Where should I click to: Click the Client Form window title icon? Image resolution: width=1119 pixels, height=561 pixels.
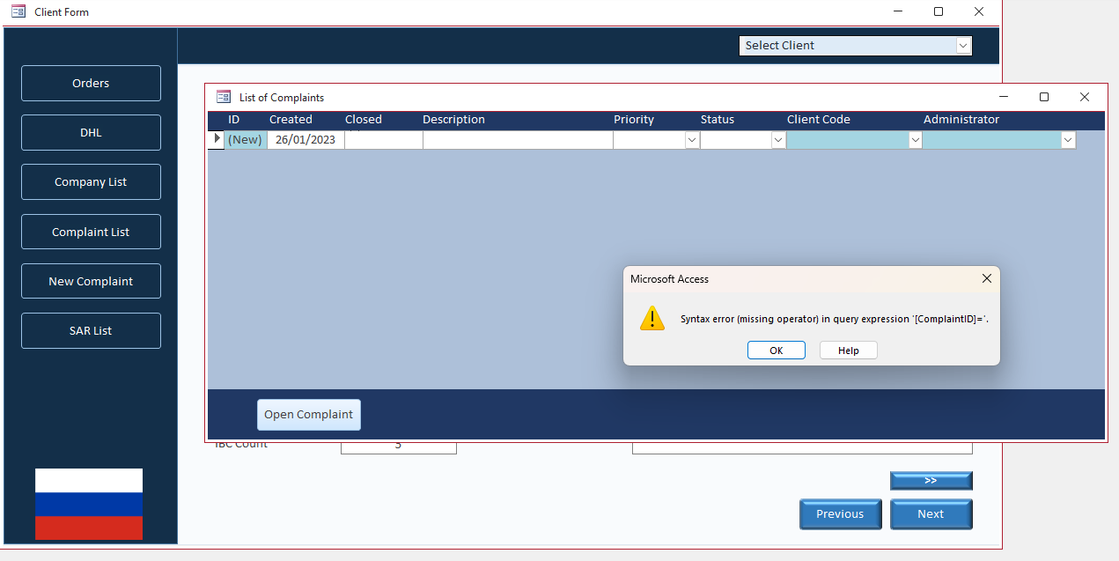[x=18, y=11]
